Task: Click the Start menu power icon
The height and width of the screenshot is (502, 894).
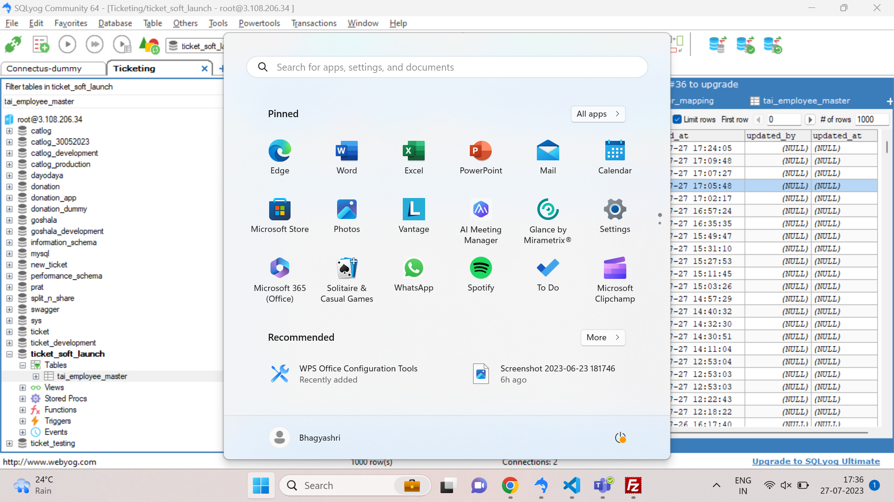Action: pyautogui.click(x=620, y=437)
